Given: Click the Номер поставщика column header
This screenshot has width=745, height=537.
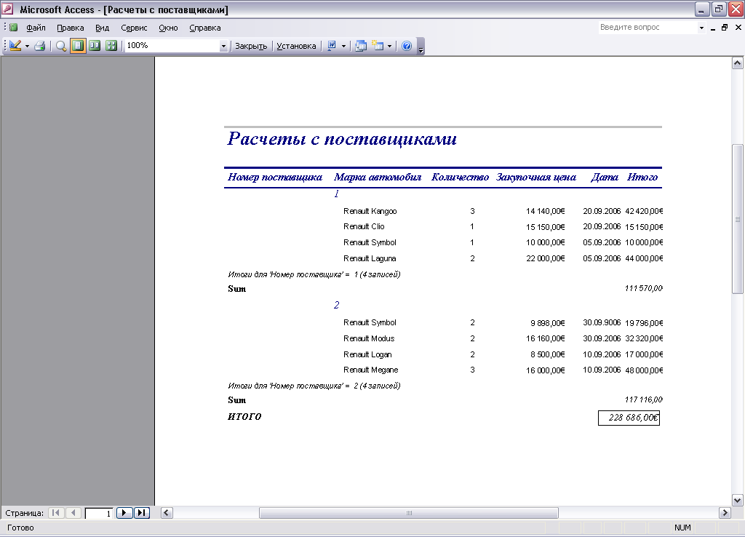Looking at the screenshot, I should tap(275, 178).
